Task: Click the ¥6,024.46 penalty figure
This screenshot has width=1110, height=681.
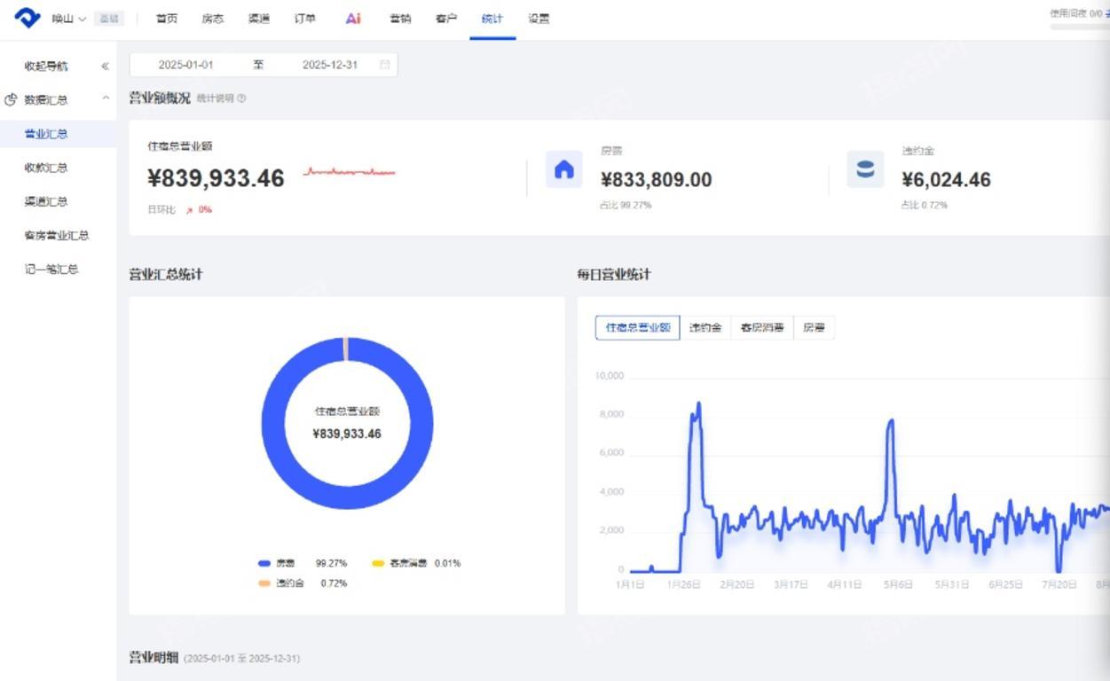Action: click(x=946, y=180)
